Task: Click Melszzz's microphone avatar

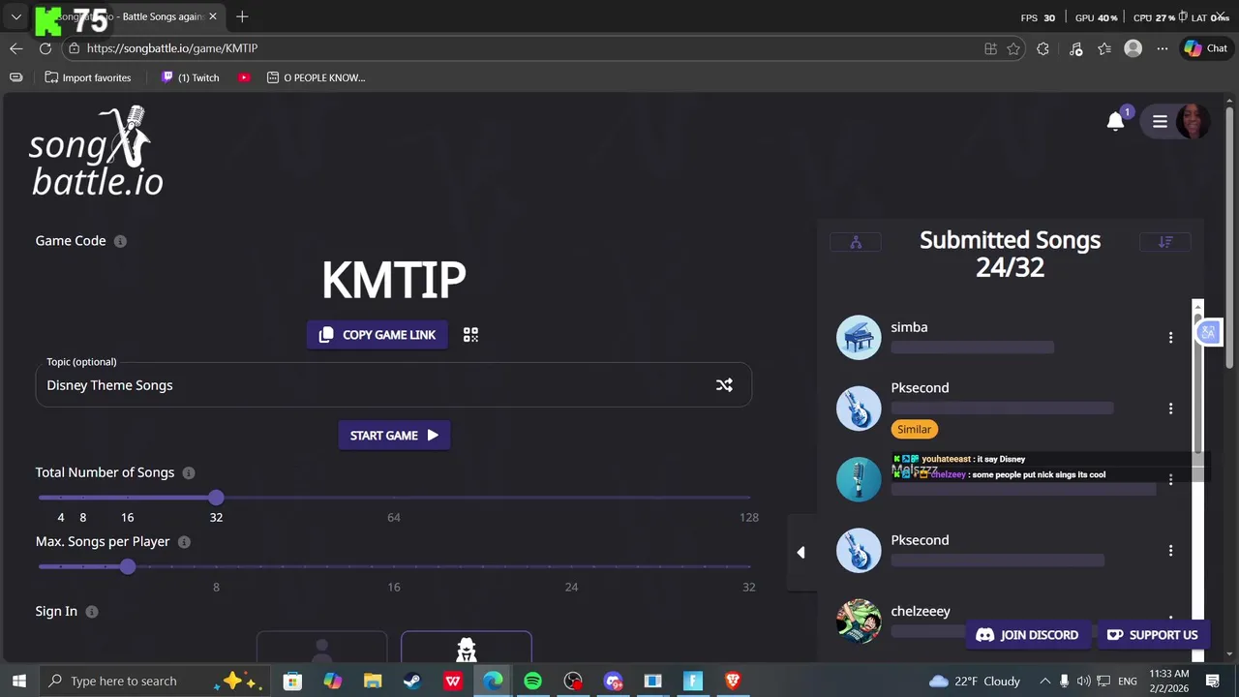Action: tap(859, 479)
